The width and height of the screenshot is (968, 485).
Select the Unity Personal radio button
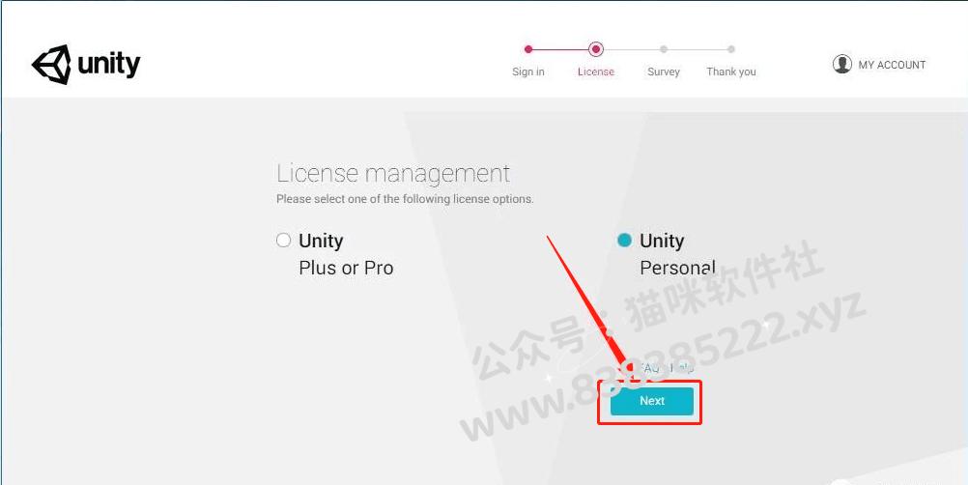[x=624, y=240]
